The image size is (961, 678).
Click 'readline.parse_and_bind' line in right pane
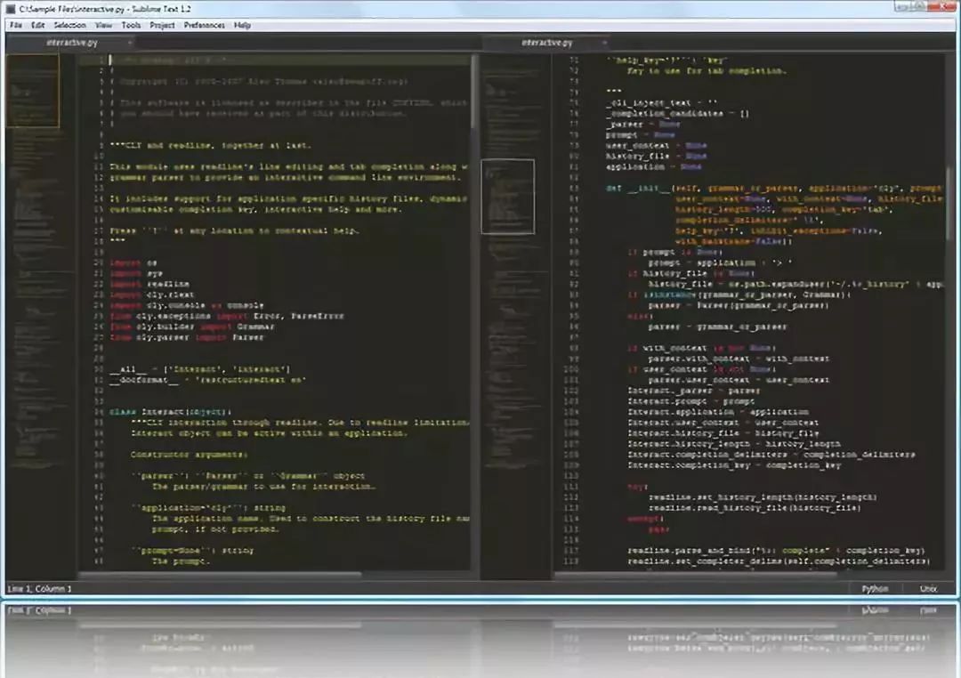(x=776, y=551)
